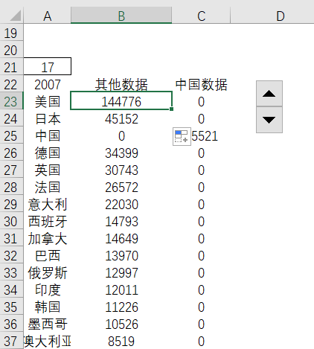Select row 25 header
The height and width of the screenshot is (349, 314).
point(12,135)
